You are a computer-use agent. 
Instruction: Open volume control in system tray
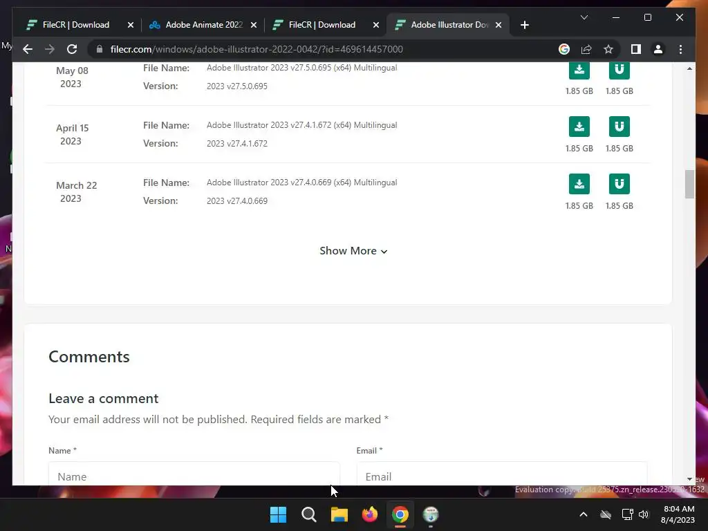pos(644,514)
